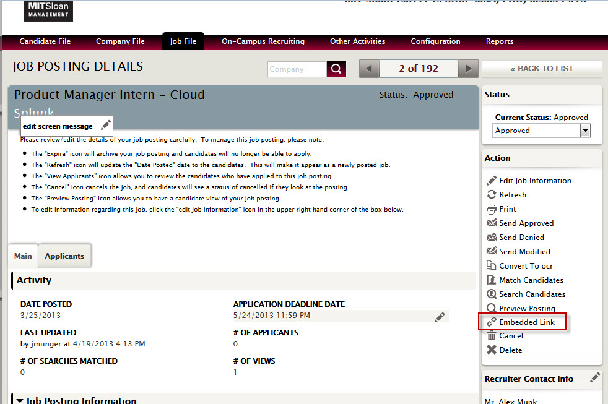Click the Embedded Link chain icon
This screenshot has height=404, width=608.
point(491,322)
